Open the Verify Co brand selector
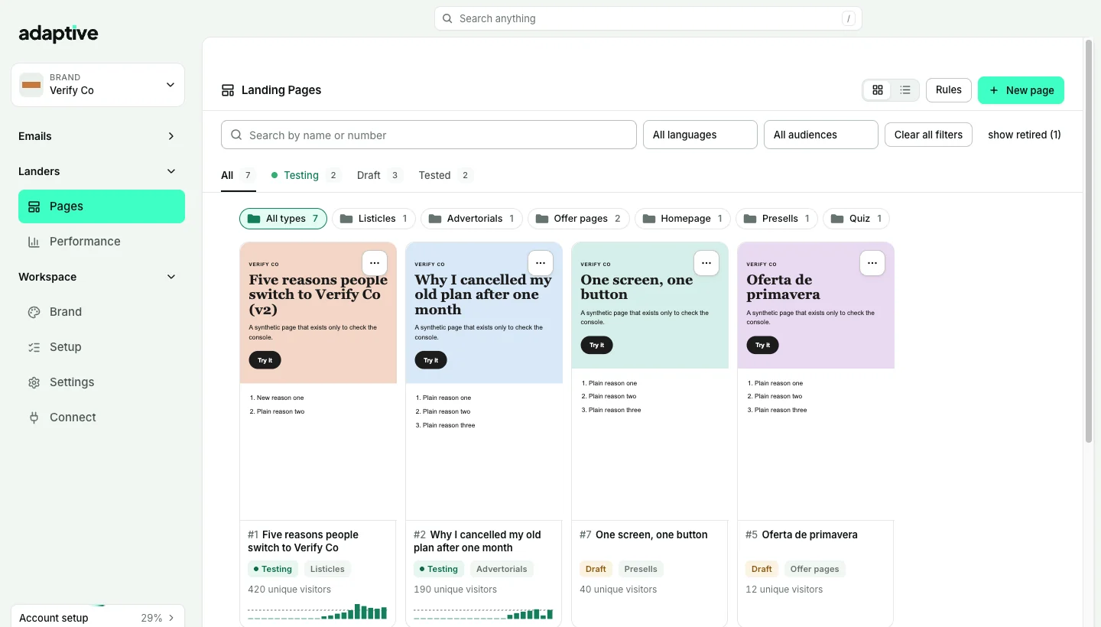The image size is (1101, 627). pos(98,84)
